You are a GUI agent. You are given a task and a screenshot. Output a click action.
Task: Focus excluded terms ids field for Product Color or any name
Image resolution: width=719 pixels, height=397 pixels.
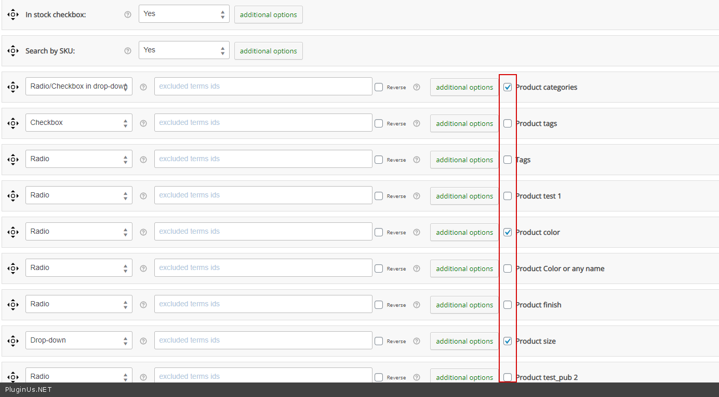[263, 268]
